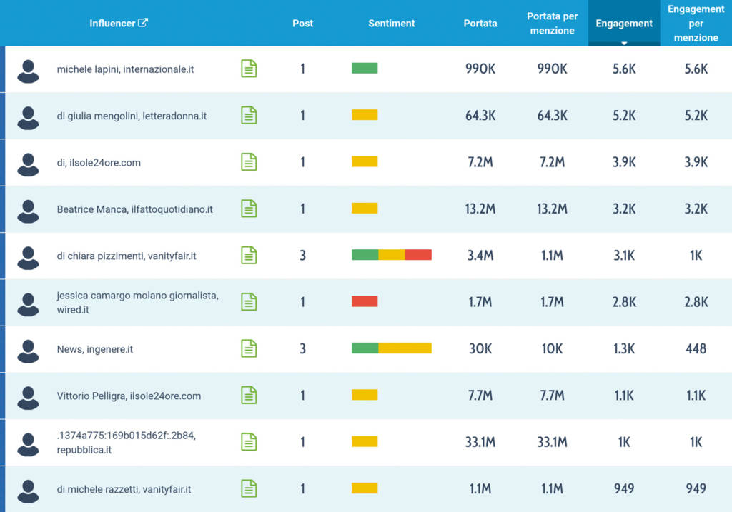Click document icon beside di chiara pizzimenti
732x512 pixels.
point(249,255)
